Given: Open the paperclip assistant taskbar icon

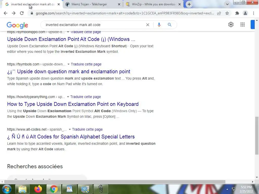Looking at the screenshot, I should tap(101, 189).
